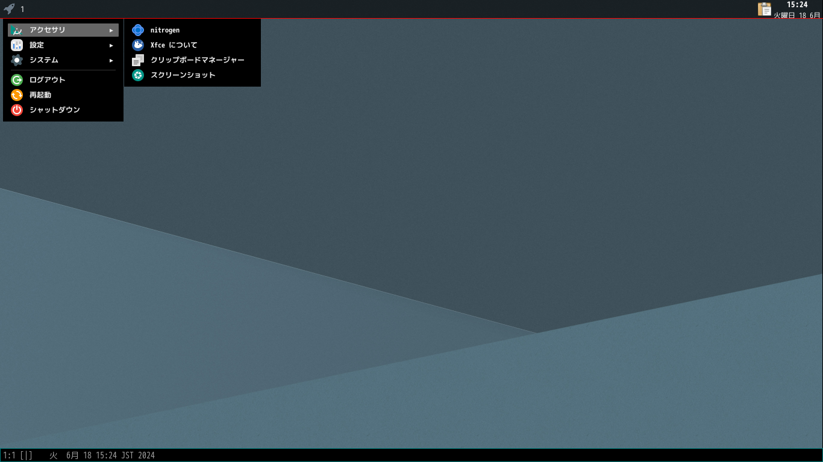Click the アクセサリ category icon
The height and width of the screenshot is (462, 823).
17,30
